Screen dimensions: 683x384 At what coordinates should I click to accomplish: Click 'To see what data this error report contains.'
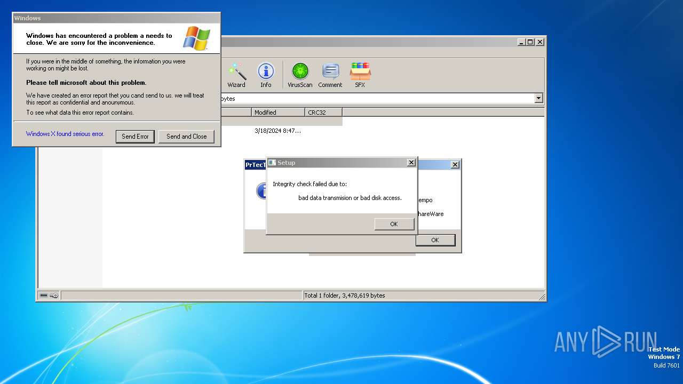pyautogui.click(x=80, y=113)
